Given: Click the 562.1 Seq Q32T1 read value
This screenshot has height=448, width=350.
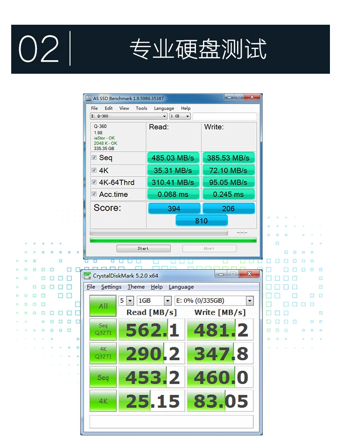Looking at the screenshot, I should point(152,329).
